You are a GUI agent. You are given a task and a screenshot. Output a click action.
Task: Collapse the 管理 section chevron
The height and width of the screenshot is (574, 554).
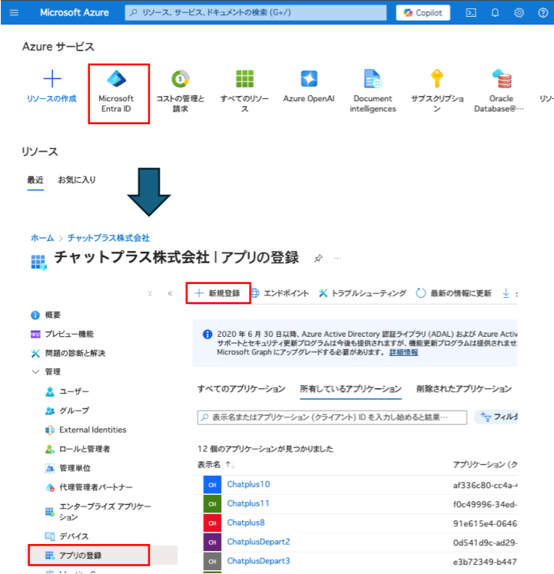35,372
